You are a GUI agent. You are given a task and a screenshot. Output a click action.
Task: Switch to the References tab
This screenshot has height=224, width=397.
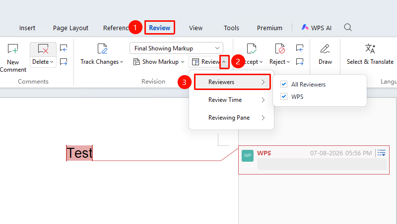[x=116, y=28]
